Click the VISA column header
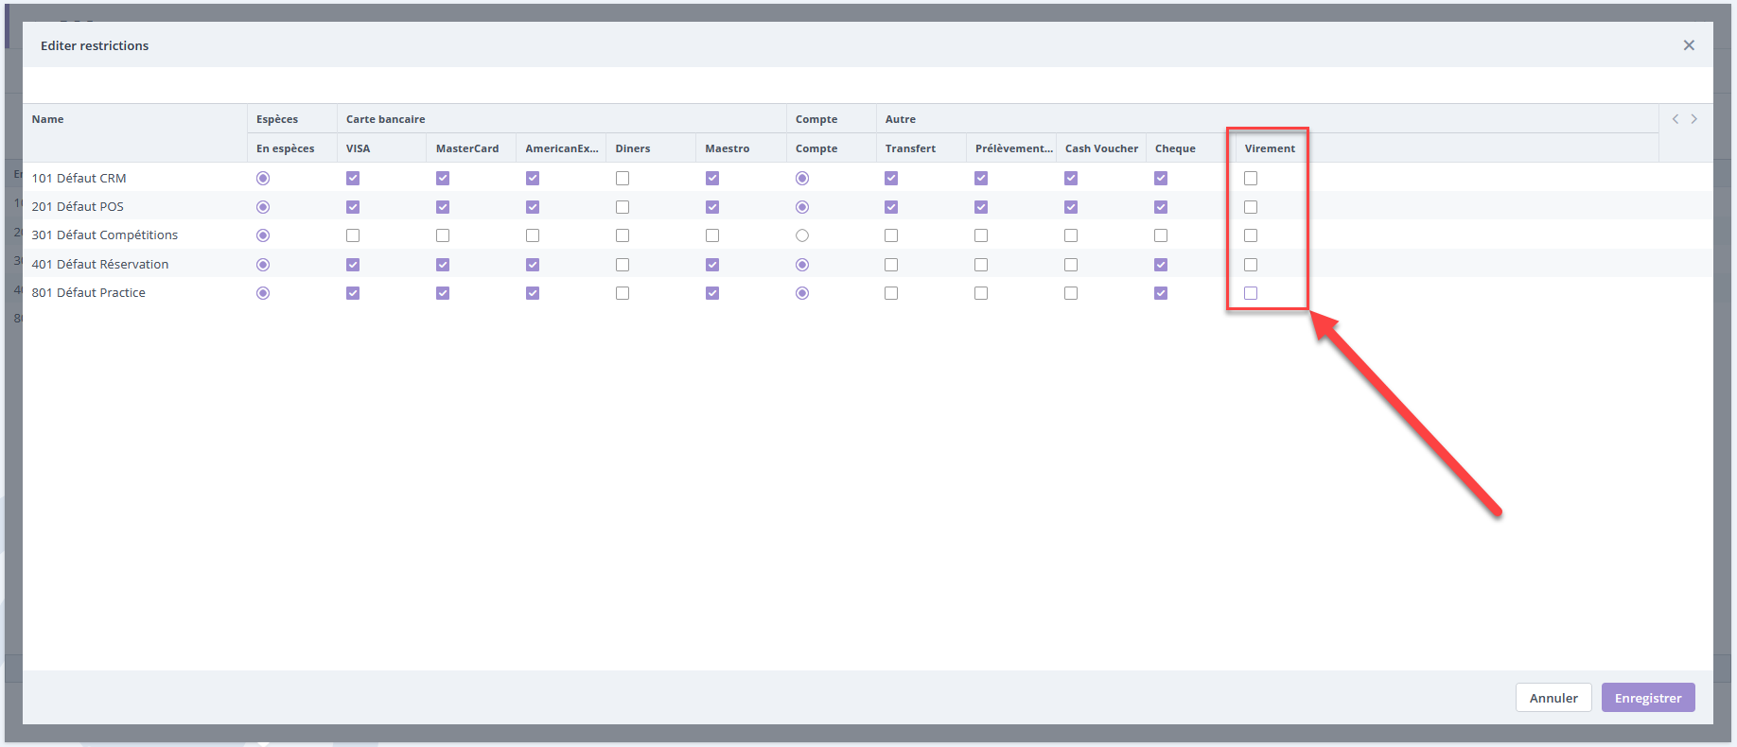 (358, 148)
